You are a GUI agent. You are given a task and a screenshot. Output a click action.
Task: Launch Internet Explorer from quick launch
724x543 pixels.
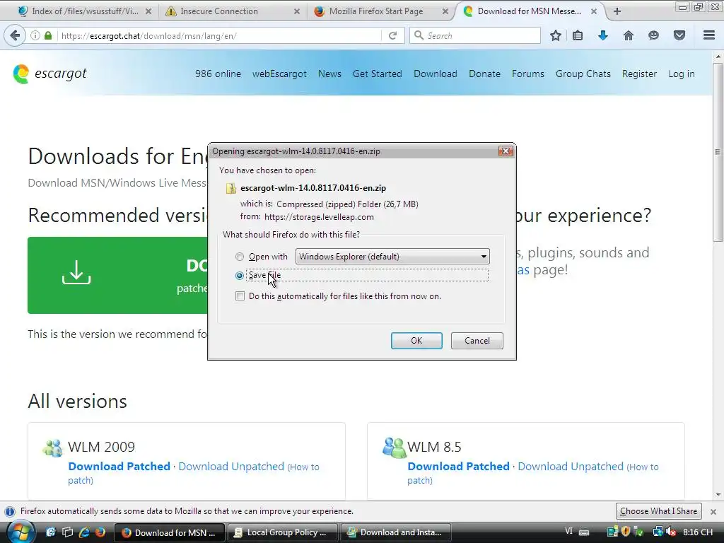85,532
